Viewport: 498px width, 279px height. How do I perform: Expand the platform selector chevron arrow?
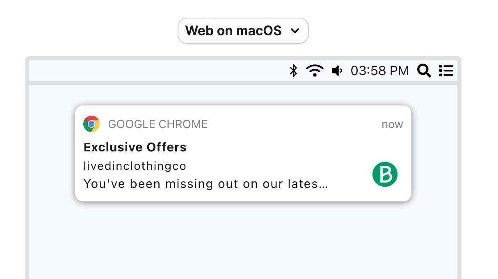coord(295,31)
